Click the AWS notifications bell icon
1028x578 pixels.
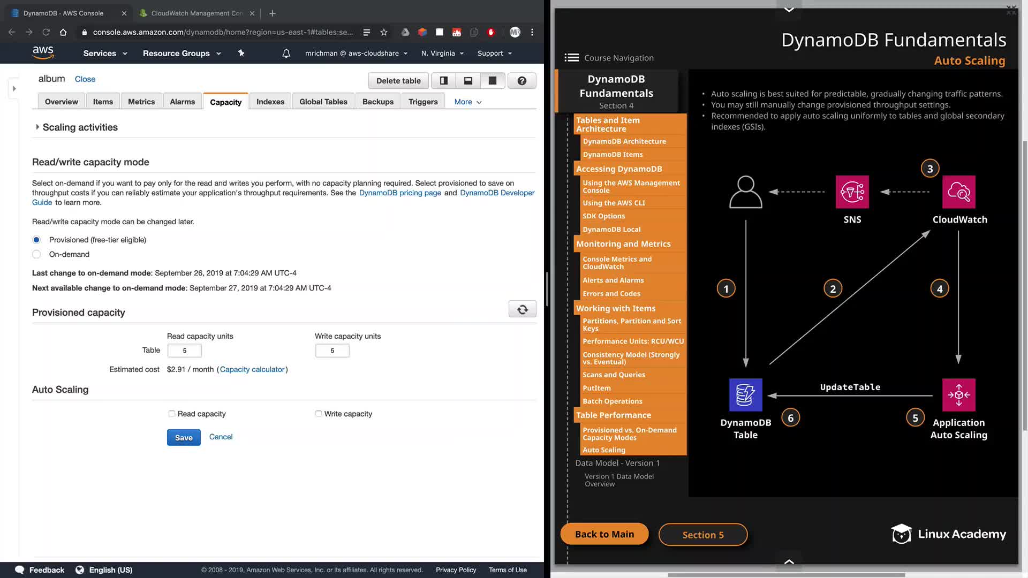[x=286, y=54]
